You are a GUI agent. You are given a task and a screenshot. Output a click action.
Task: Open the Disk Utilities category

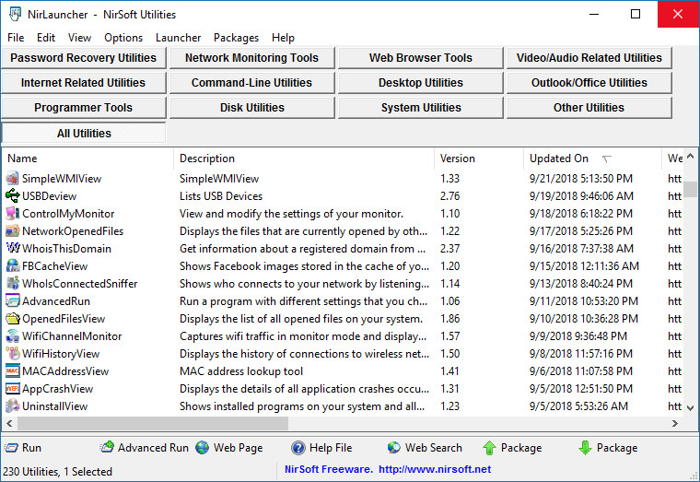tap(251, 108)
